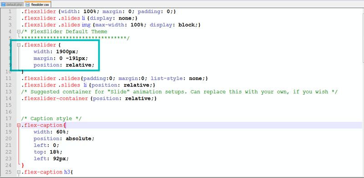This screenshot has height=178, width=364.
Task: Click line number 2 in the margin
Action: (x=10, y=18)
